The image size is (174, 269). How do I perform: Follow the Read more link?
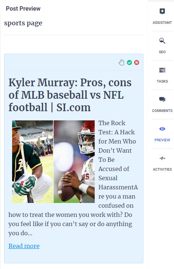(24, 246)
